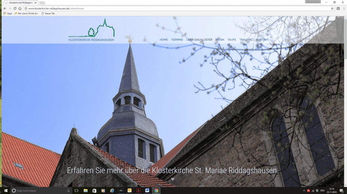This screenshot has height=194, width=347.
Task: Click the KONTAKT link
Action: (262, 40)
